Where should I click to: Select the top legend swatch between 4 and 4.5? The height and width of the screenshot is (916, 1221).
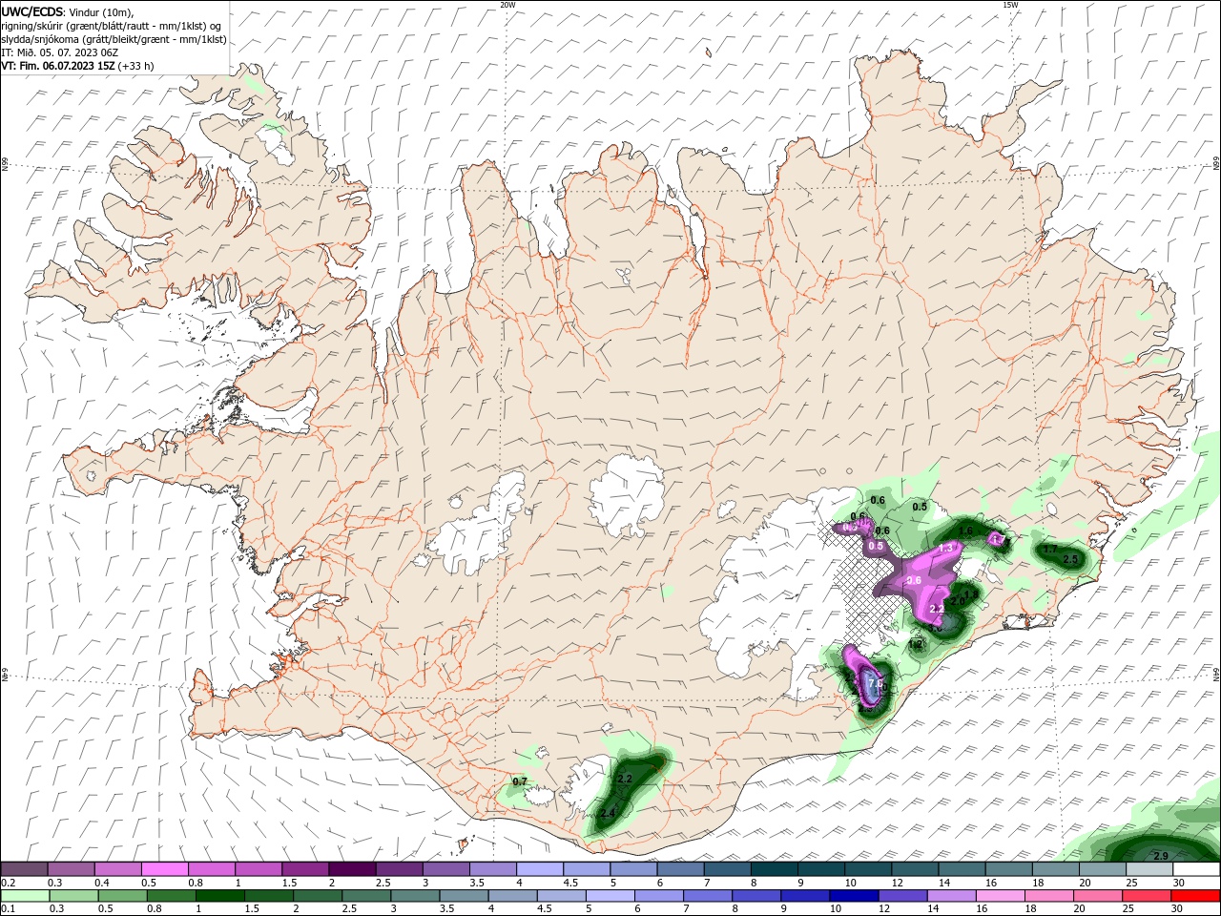[x=538, y=869]
